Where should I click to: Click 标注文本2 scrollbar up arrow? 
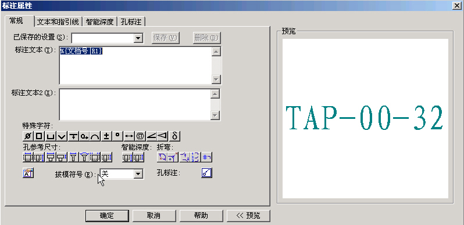pyautogui.click(x=215, y=94)
